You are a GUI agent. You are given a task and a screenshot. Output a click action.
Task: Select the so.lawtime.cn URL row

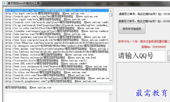coord(57,52)
